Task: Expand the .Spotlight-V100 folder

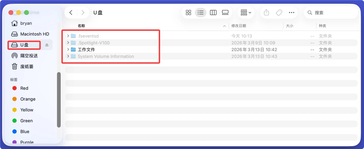Action: [68, 43]
